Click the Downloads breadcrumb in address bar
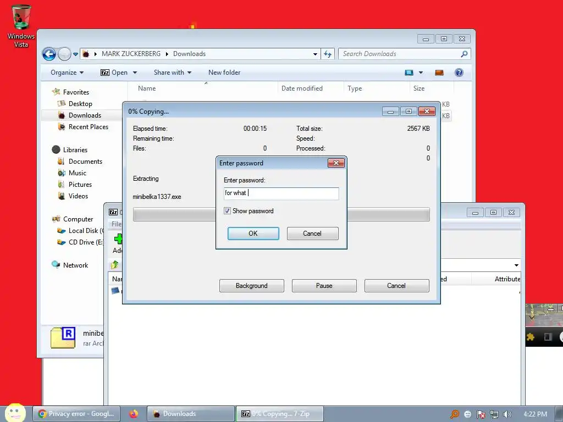Viewport: 563px width, 422px height. point(189,54)
